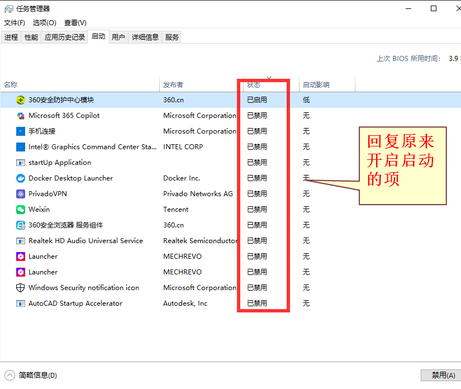Sort by the 发布者 column header
The image size is (461, 389).
(x=201, y=85)
